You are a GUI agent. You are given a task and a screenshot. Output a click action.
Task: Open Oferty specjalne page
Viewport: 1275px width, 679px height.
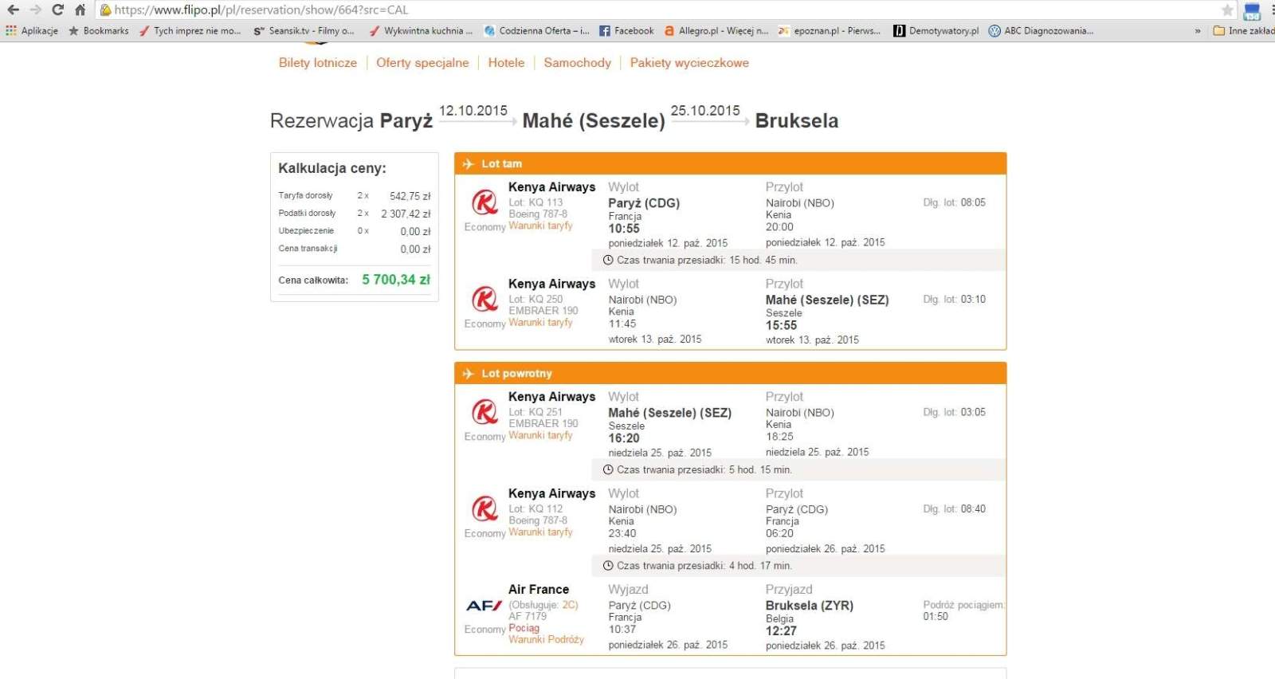pos(422,63)
